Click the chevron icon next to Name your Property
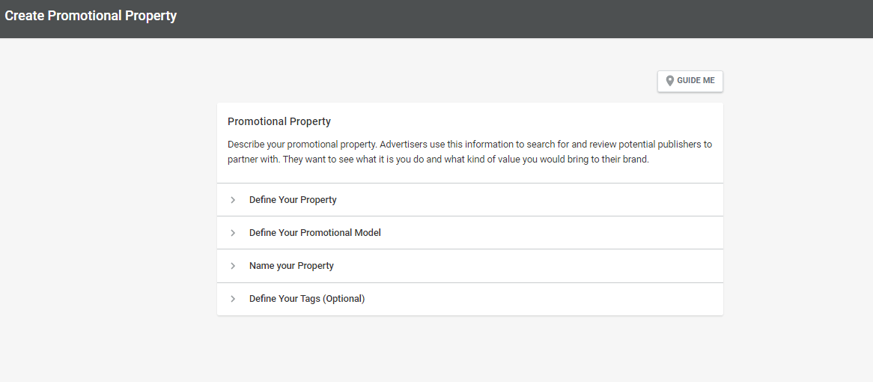 tap(233, 266)
